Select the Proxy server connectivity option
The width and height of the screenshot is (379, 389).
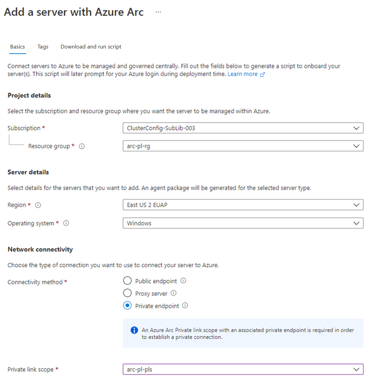pos(127,293)
